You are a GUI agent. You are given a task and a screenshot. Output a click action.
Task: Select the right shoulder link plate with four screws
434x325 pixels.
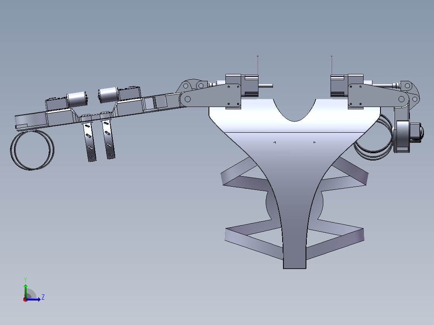point(378,96)
